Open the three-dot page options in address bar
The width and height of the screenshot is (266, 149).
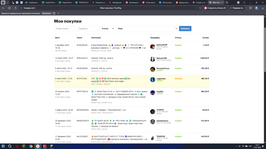196,8
